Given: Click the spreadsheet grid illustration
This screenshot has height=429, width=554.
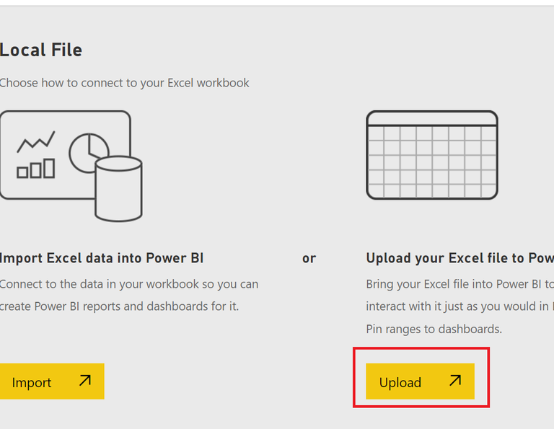Looking at the screenshot, I should click(431, 162).
